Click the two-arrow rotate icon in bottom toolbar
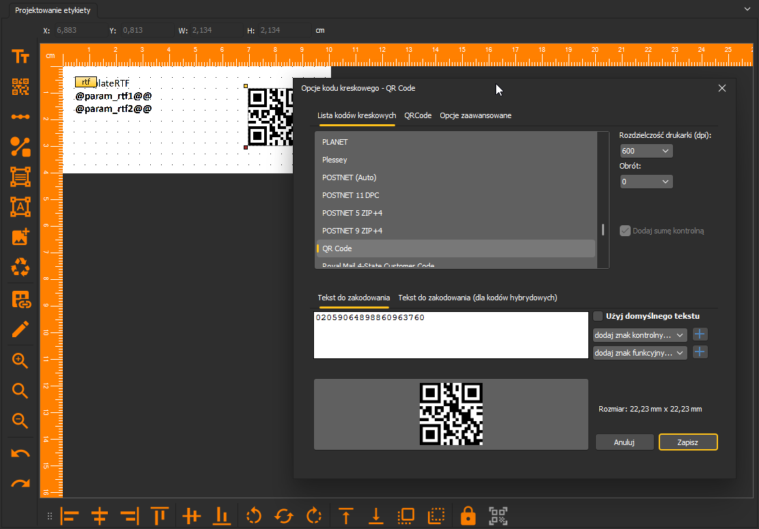759x529 pixels. click(284, 516)
